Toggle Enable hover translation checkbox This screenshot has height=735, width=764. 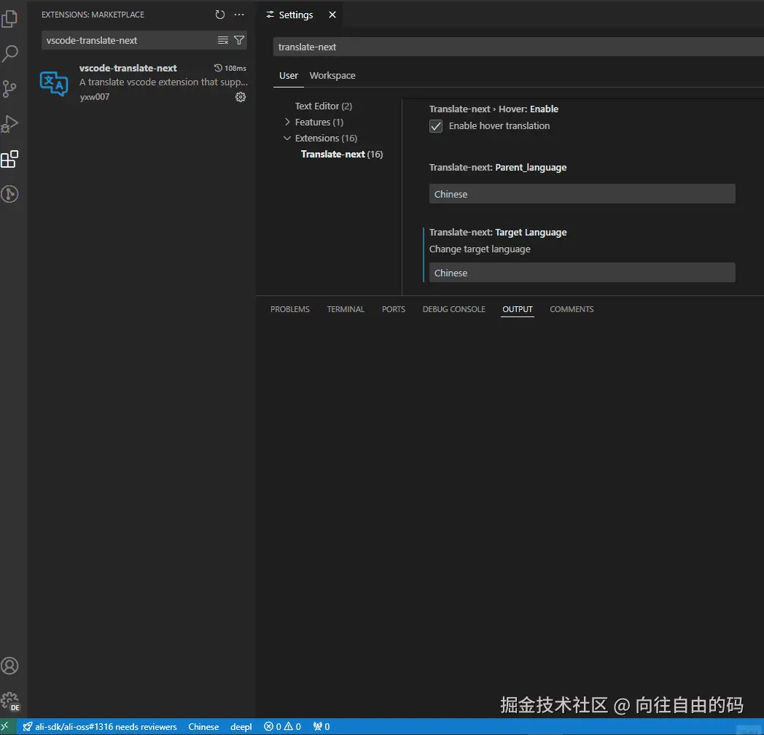click(436, 126)
